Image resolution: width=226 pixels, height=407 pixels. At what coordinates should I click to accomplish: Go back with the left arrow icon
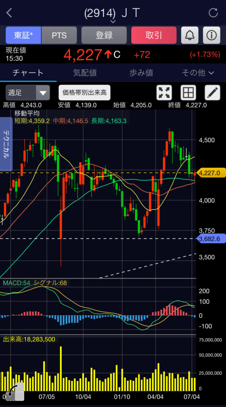pyautogui.click(x=10, y=13)
